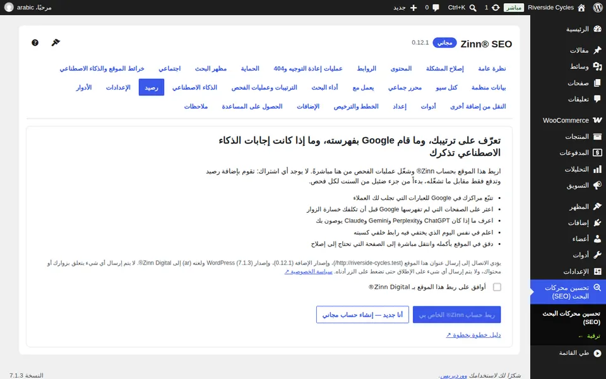Collapse the menu with طي القائمة icon
The width and height of the screenshot is (606, 379).
pyautogui.click(x=598, y=353)
